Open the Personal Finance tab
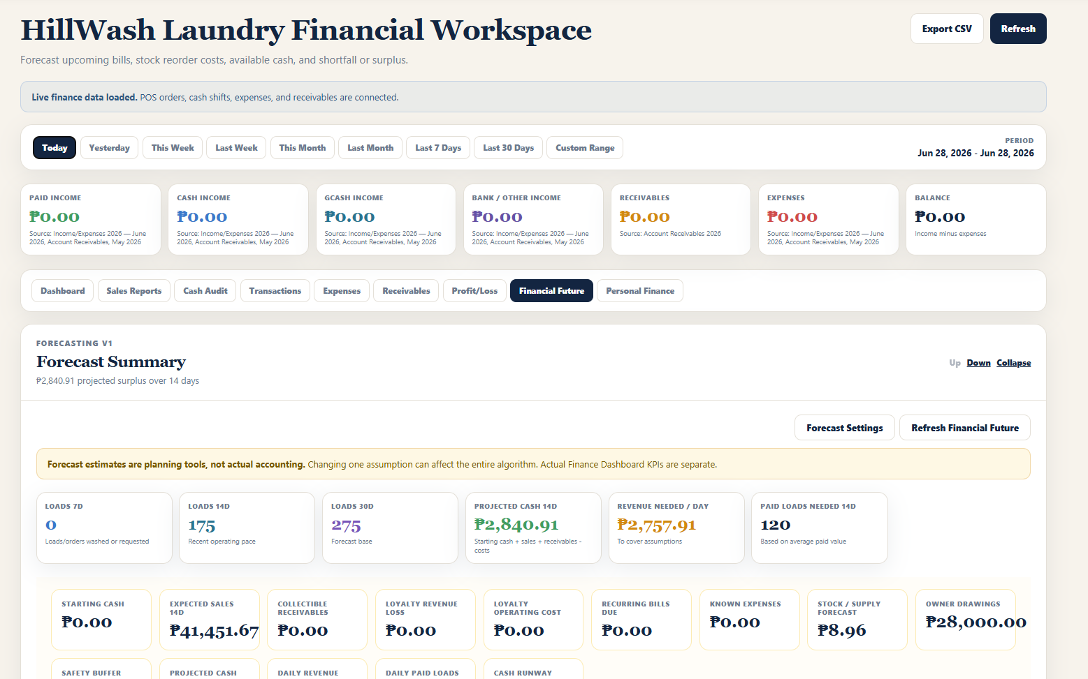The width and height of the screenshot is (1088, 679). [640, 291]
